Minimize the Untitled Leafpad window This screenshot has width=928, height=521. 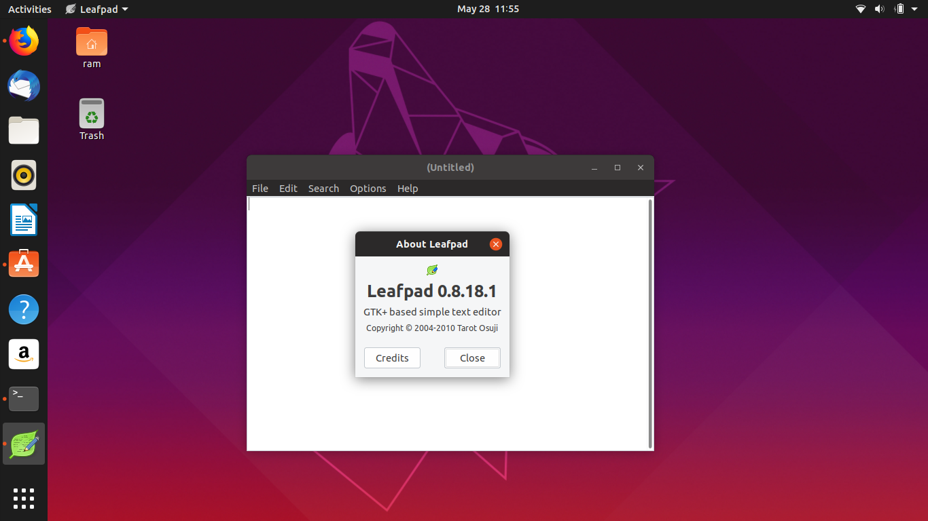click(594, 168)
